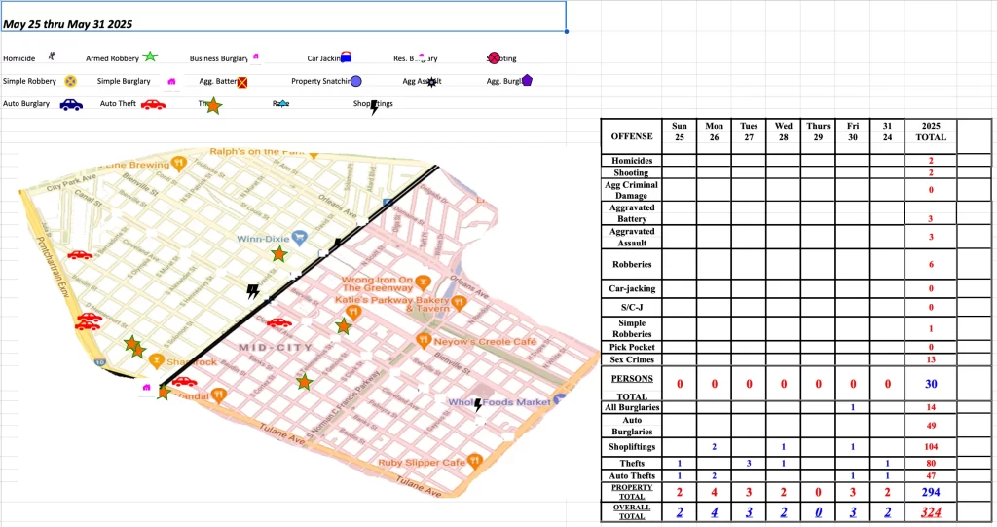Select red auto theft car near Canal St

[x=80, y=255]
